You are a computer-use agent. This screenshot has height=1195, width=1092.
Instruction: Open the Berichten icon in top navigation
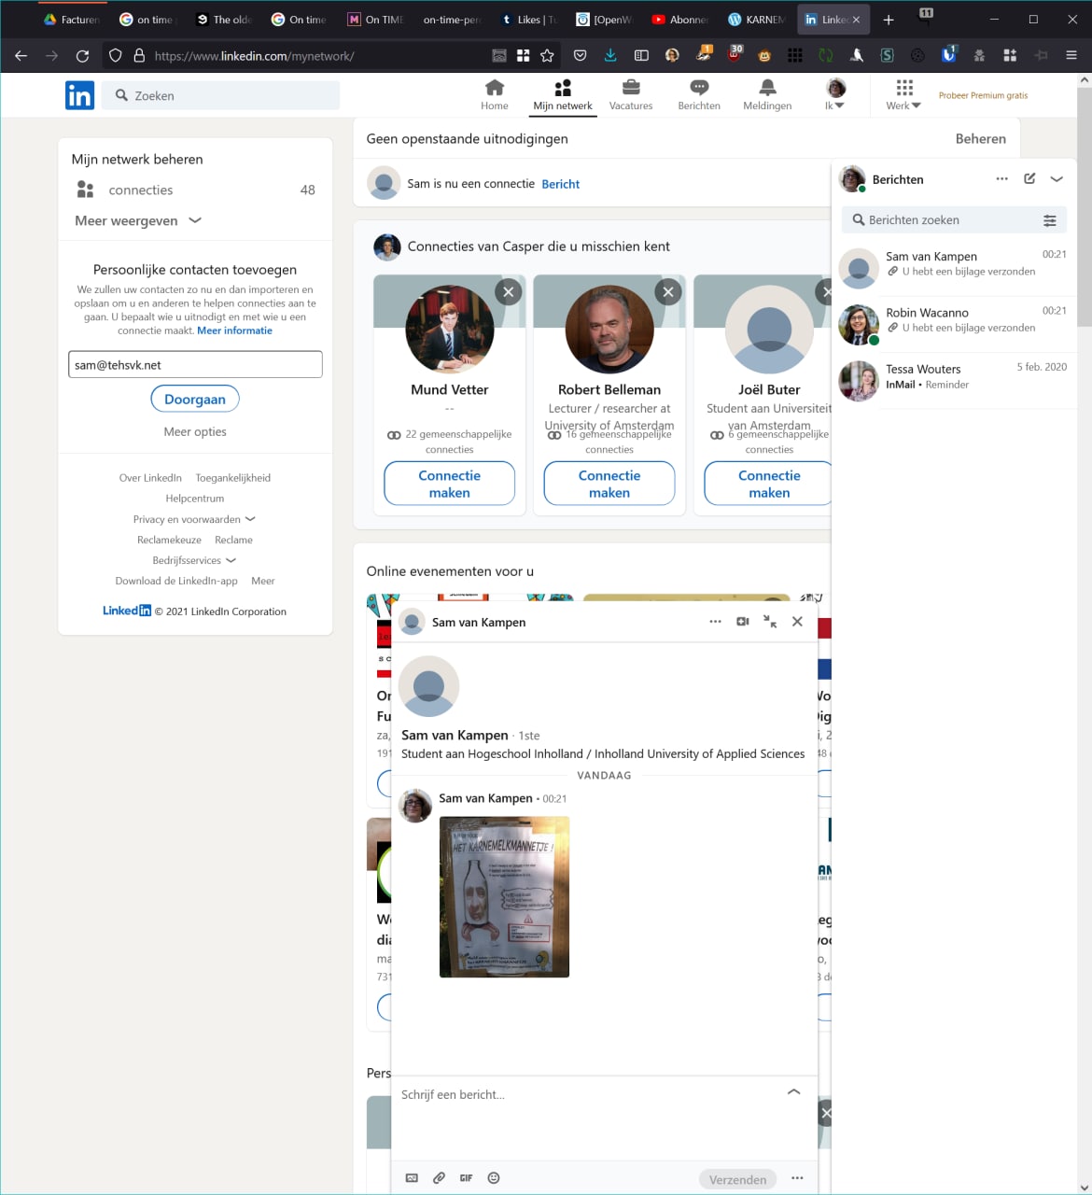[x=698, y=89]
